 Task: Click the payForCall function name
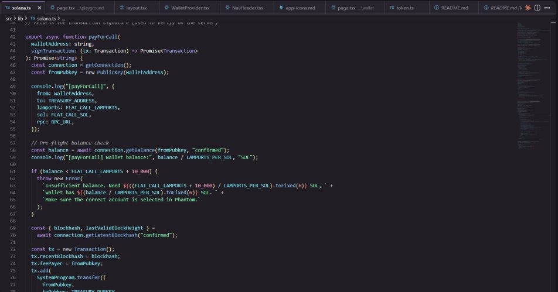[103, 37]
